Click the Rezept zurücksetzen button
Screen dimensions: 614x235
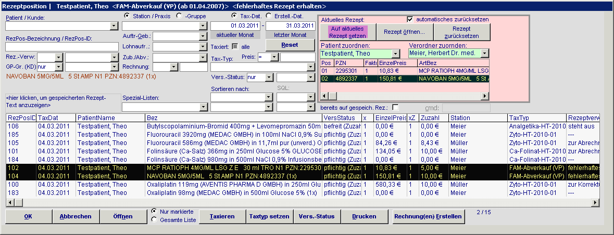pos(462,32)
